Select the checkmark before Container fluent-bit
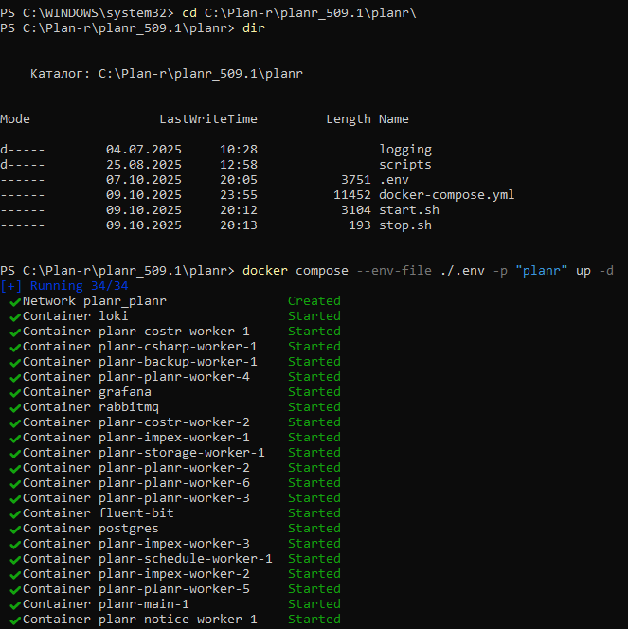The width and height of the screenshot is (628, 629). click(15, 513)
